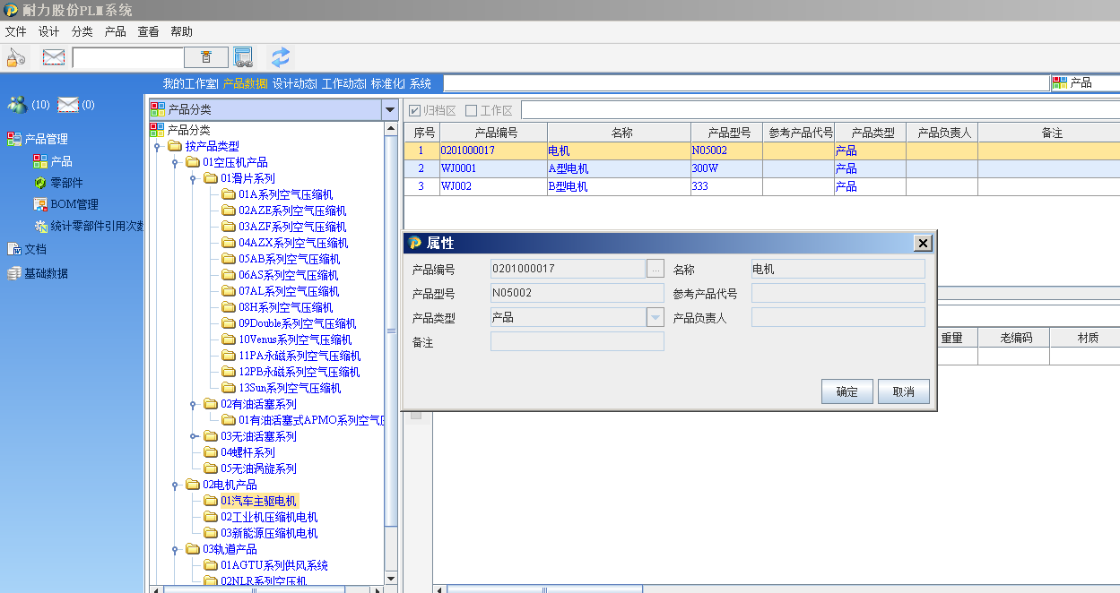Open the 产品类型 dropdown in properties dialog
1120x593 pixels.
click(655, 318)
